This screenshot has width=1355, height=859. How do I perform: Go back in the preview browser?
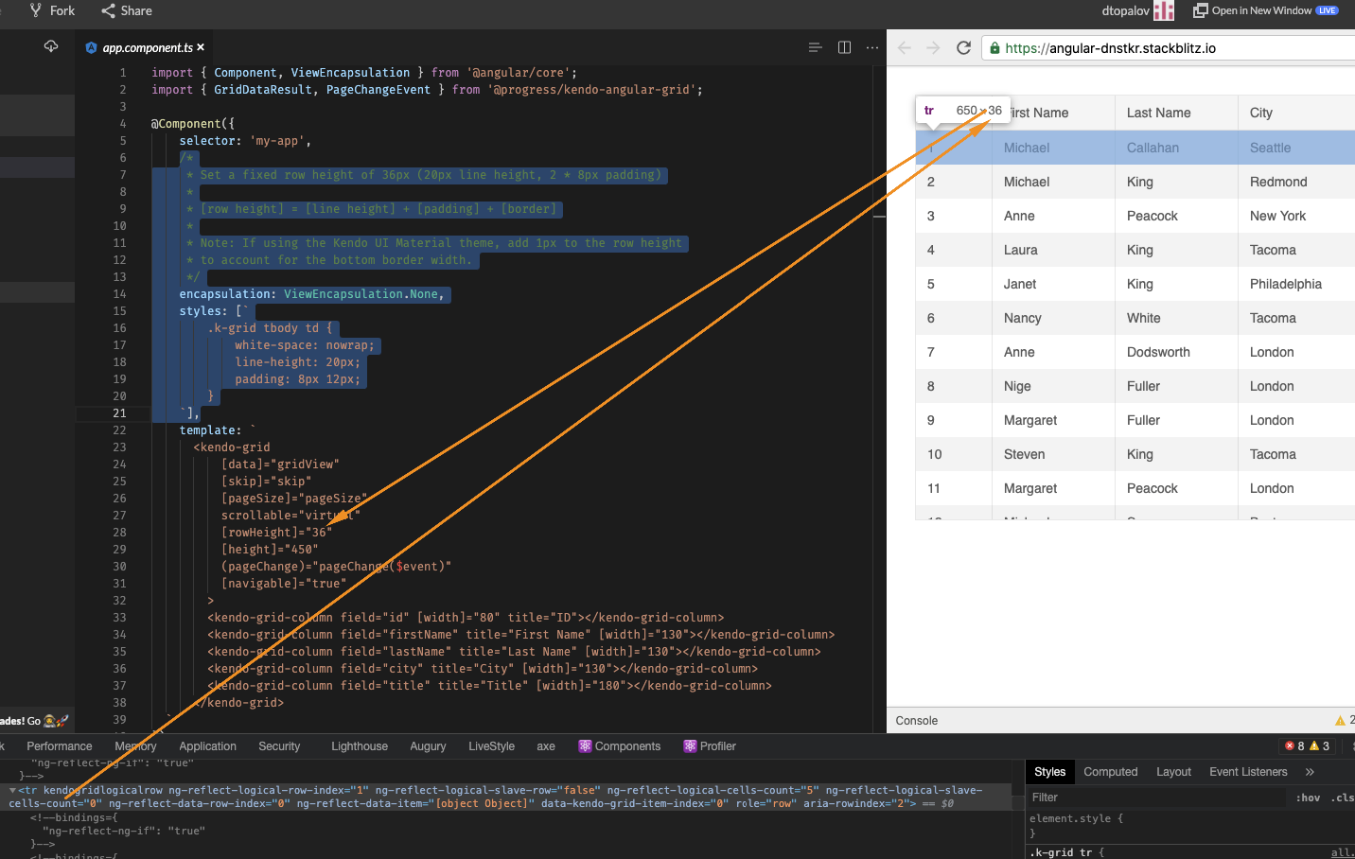click(905, 47)
